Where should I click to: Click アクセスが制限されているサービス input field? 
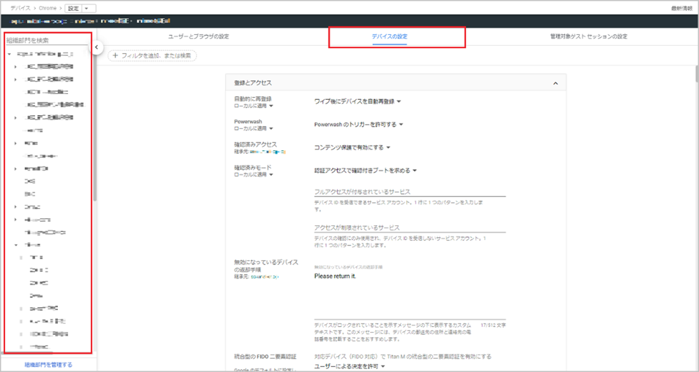pyautogui.click(x=410, y=227)
